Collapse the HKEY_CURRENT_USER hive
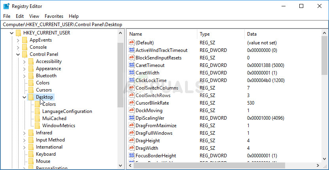329x170 pixels. click(x=12, y=33)
